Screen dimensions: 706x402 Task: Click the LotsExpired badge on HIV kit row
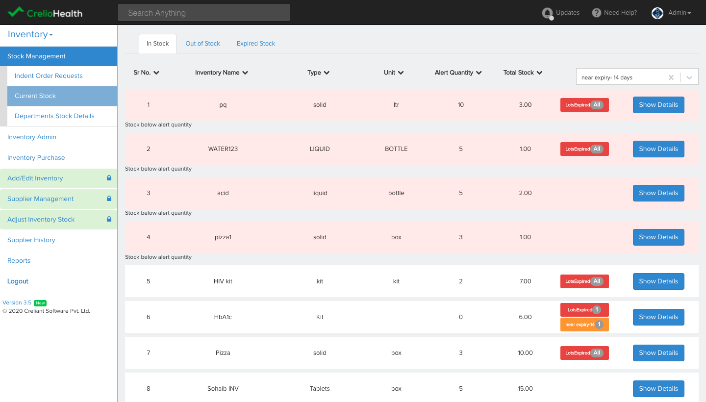pyautogui.click(x=584, y=281)
